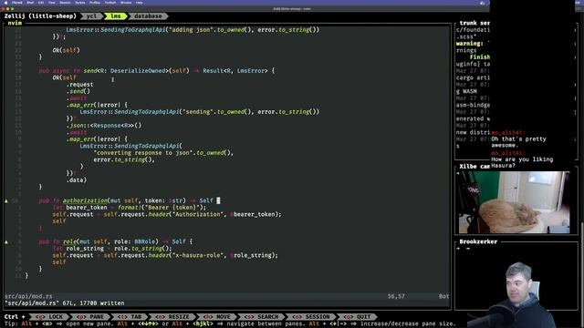The image size is (584, 328).
Task: Click "converting response to json" string
Action: pyautogui.click(x=144, y=152)
